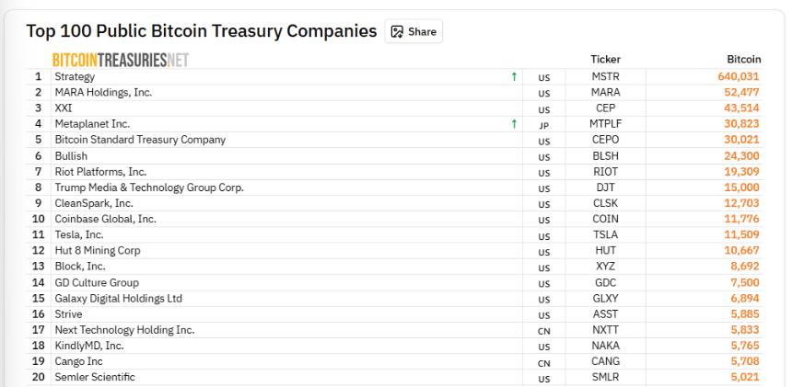
Task: Click Strategy's 640,031 bitcoin amount
Action: (x=739, y=77)
